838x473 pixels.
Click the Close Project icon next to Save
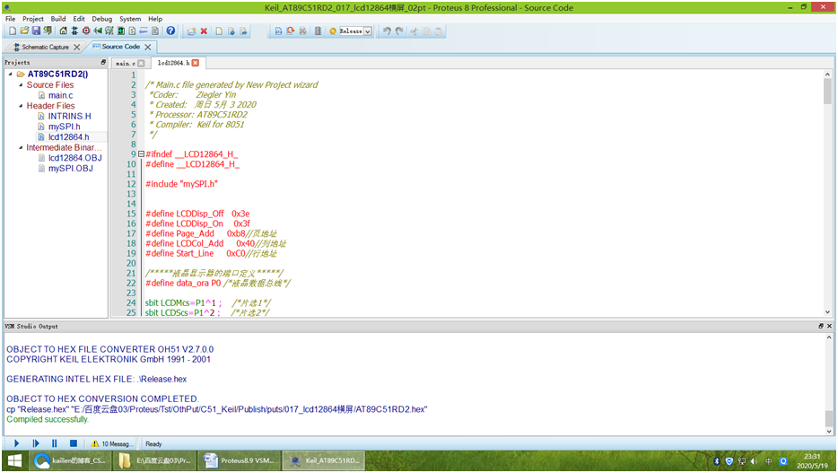48,31
